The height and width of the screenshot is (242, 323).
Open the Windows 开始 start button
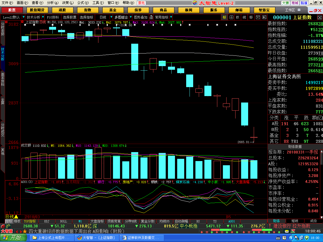pos(13,238)
